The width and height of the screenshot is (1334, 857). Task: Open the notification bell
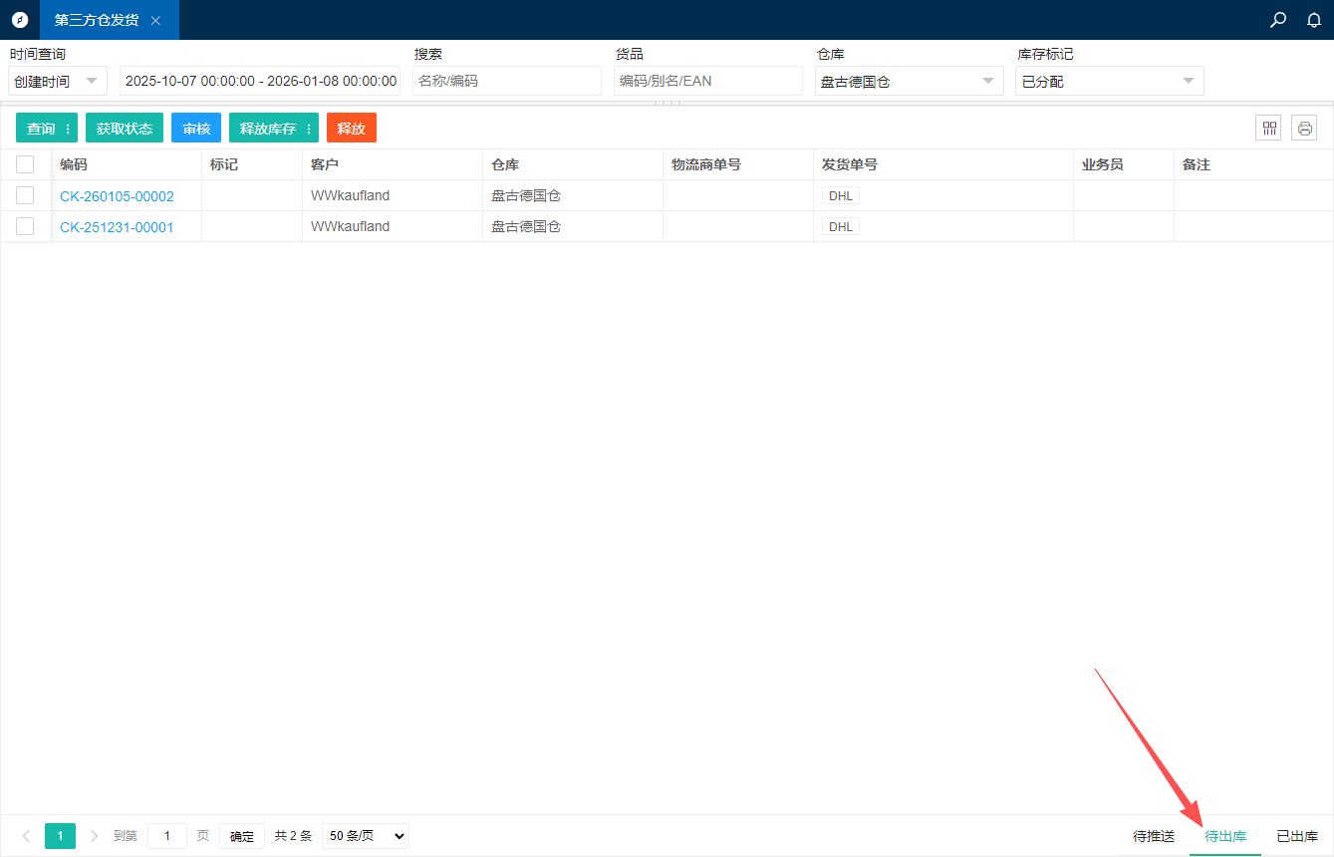(1314, 20)
